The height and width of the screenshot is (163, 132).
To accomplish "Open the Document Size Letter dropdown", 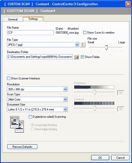I will 65,109.
